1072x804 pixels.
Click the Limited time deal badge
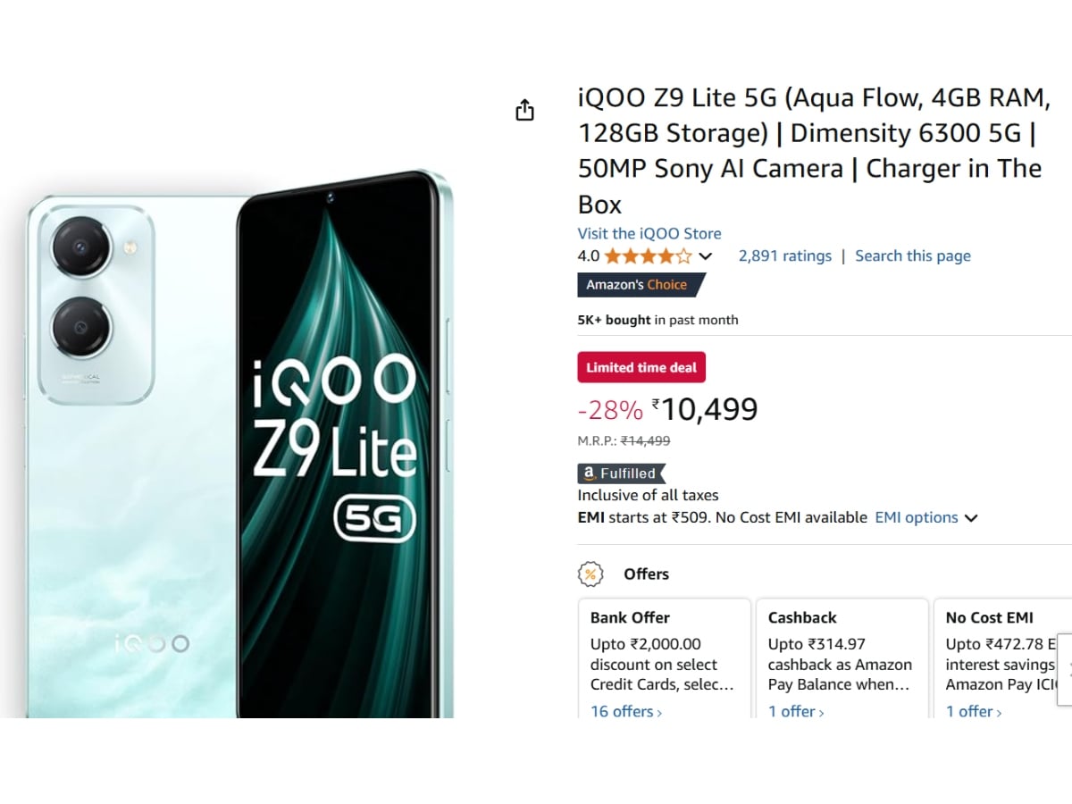641,367
